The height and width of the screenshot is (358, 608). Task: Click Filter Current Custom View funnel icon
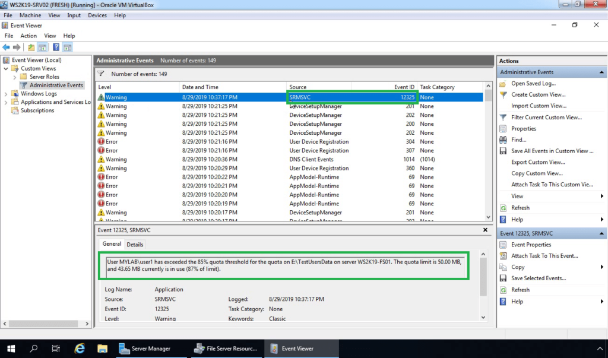(503, 117)
